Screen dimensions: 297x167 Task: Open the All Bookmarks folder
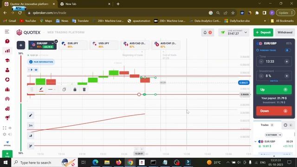click(x=282, y=21)
